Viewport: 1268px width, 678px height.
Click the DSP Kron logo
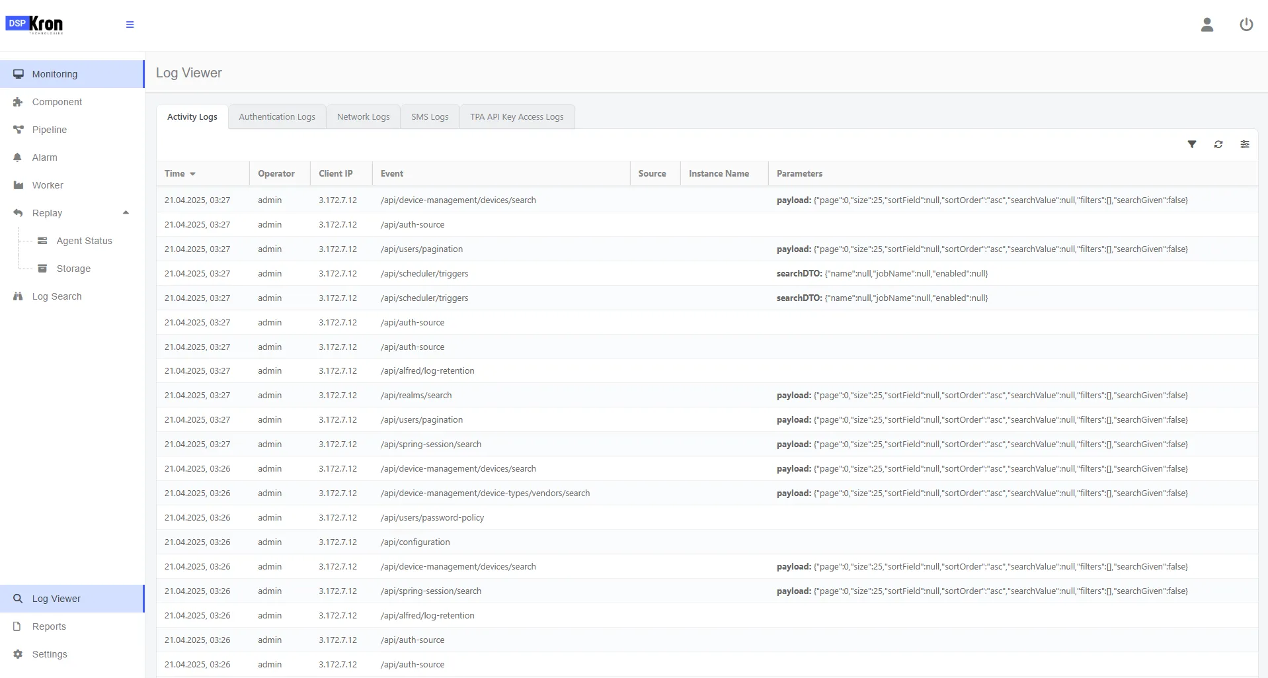click(x=34, y=24)
